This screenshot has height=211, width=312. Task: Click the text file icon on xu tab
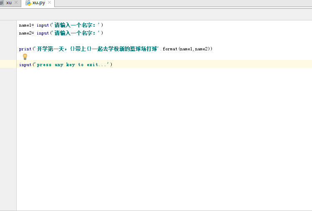(x=2, y=3)
